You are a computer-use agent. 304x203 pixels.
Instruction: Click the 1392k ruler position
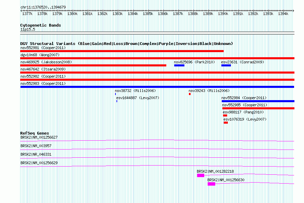coord(253,14)
